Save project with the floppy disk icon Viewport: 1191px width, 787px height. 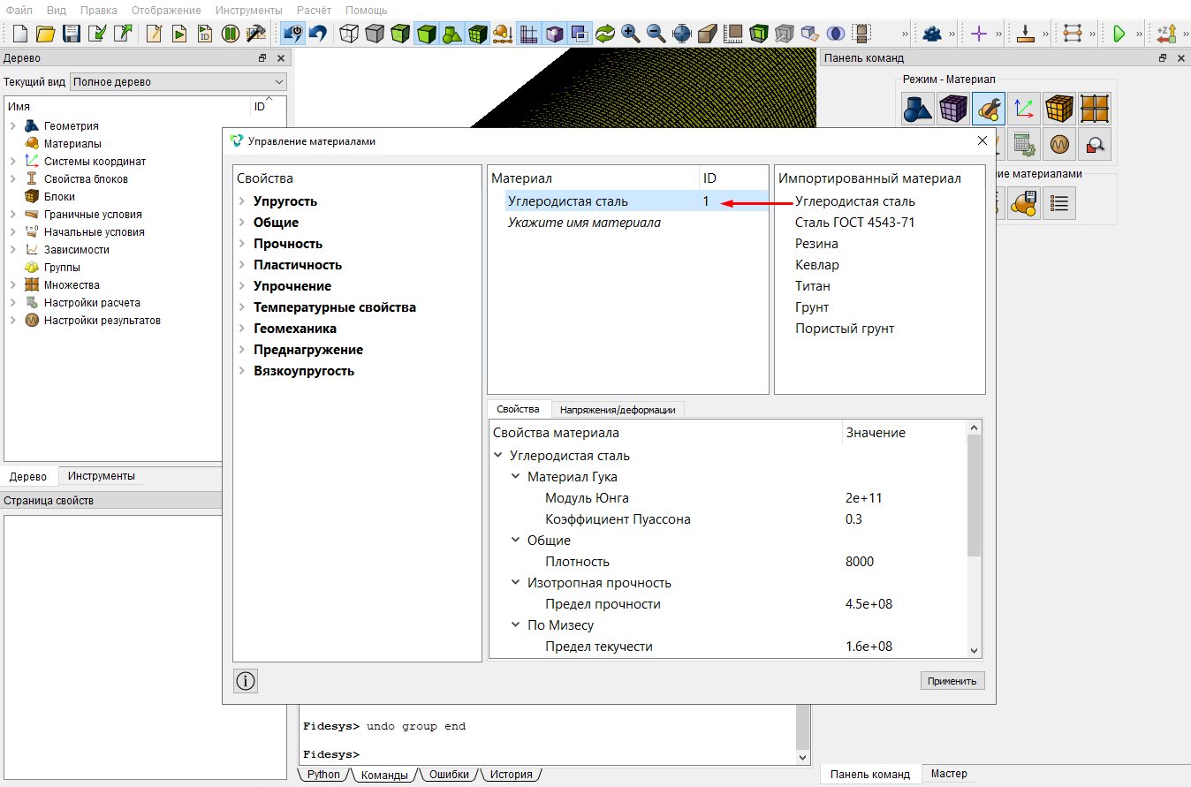tap(72, 34)
